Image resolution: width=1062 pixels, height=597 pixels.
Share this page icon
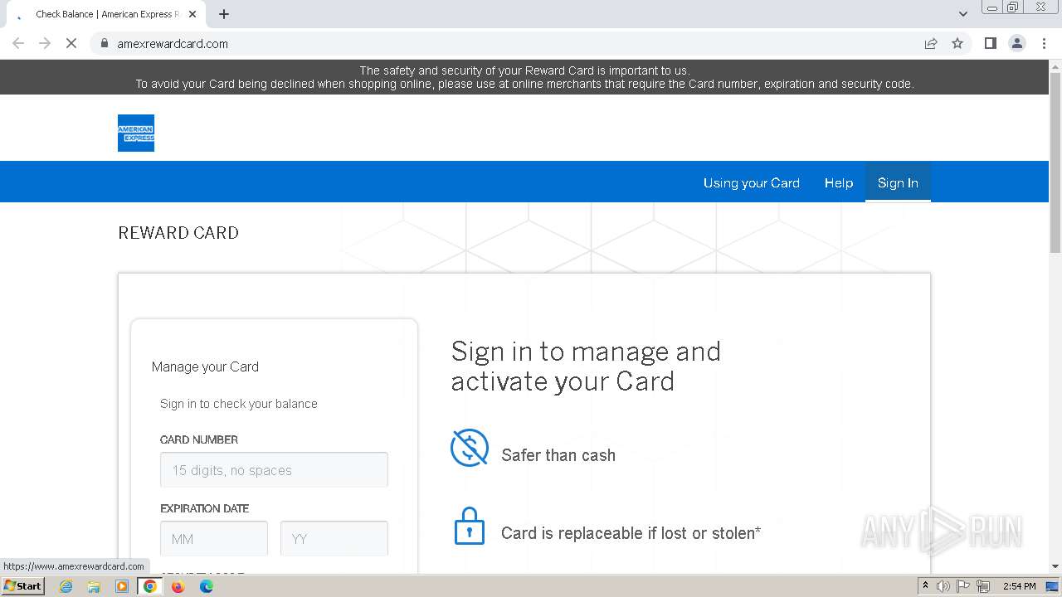[931, 43]
